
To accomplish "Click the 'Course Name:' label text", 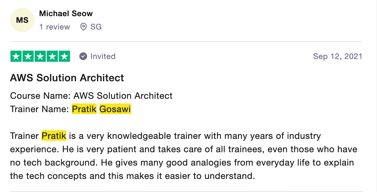I will pos(40,96).
